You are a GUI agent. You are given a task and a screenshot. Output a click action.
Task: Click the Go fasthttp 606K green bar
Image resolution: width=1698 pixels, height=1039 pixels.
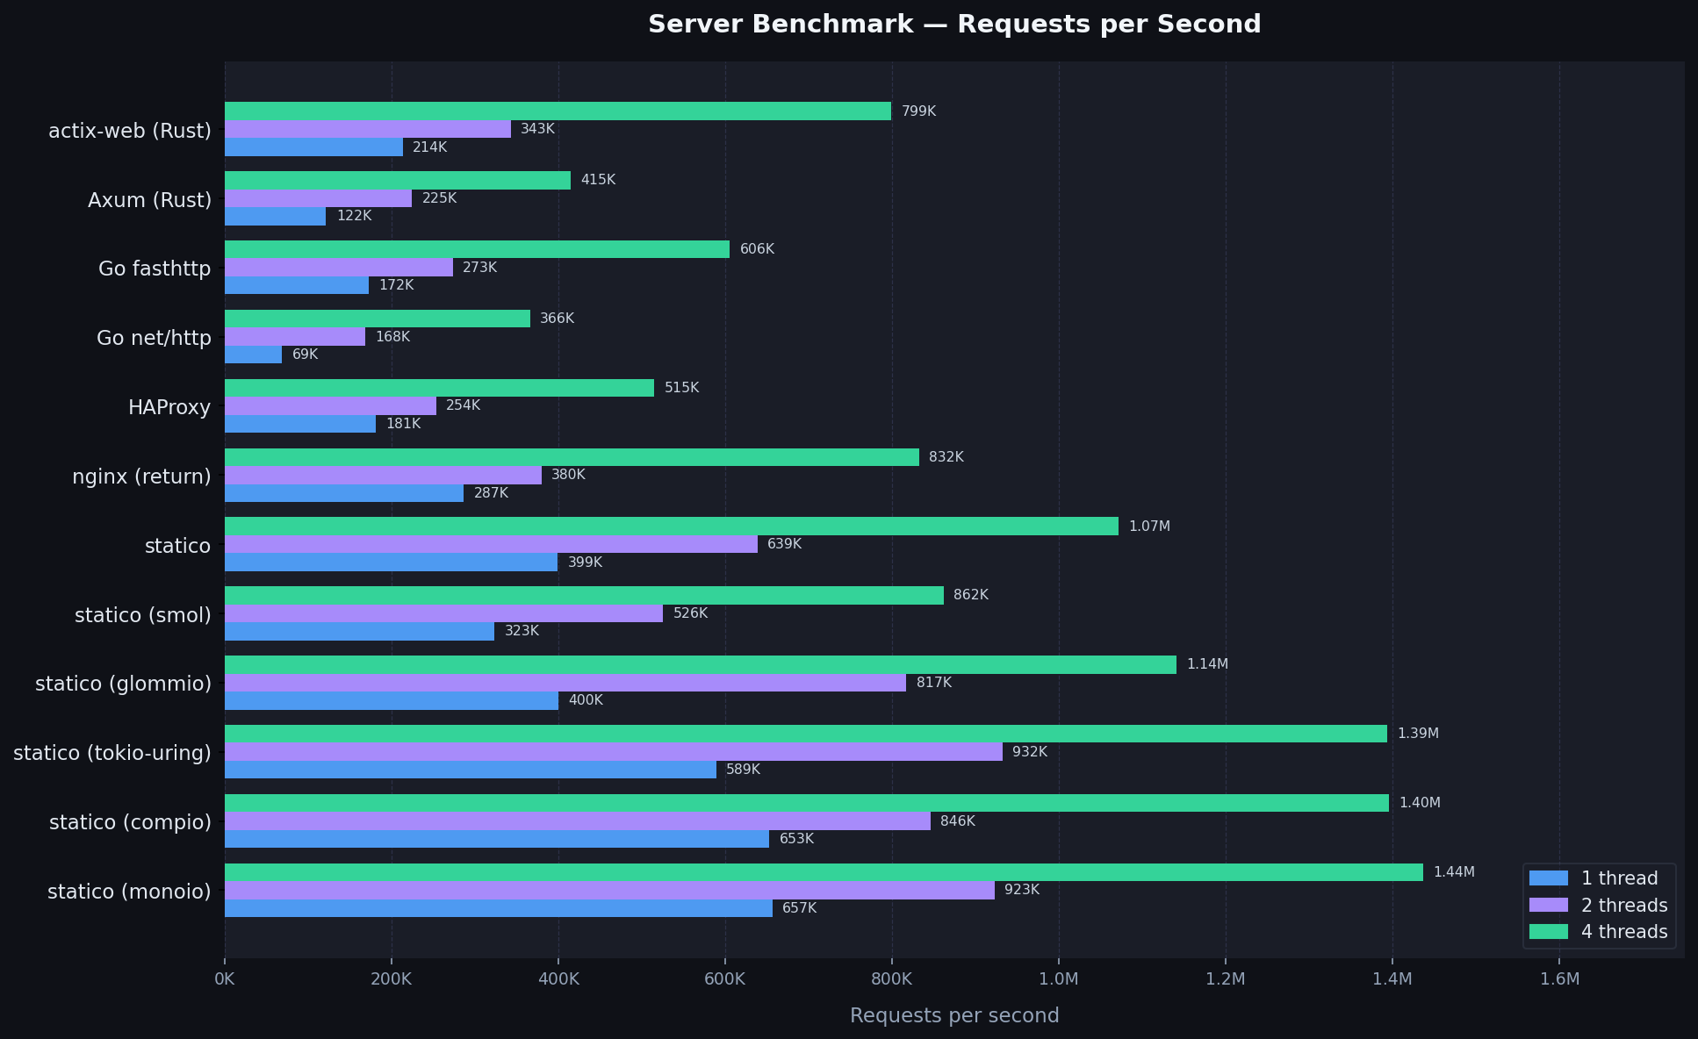(477, 249)
